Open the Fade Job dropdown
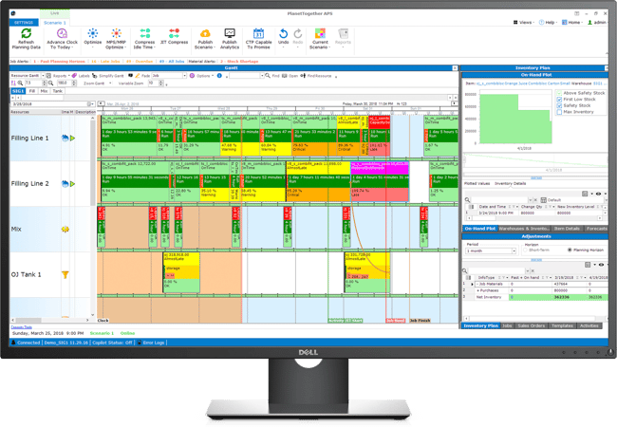Image resolution: width=617 pixels, height=427 pixels. (x=184, y=76)
